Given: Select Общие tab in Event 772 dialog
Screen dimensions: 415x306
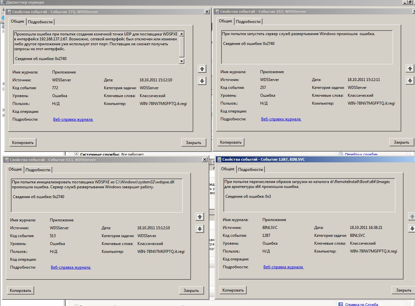Looking at the screenshot, I should pos(17,21).
